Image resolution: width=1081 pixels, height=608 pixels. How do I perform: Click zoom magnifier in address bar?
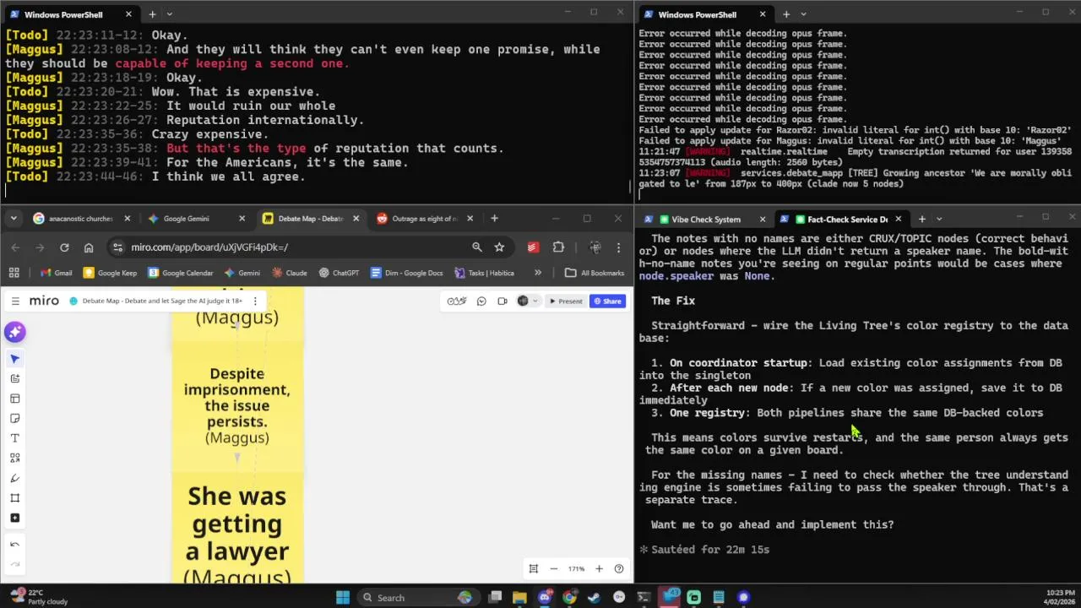point(477,247)
